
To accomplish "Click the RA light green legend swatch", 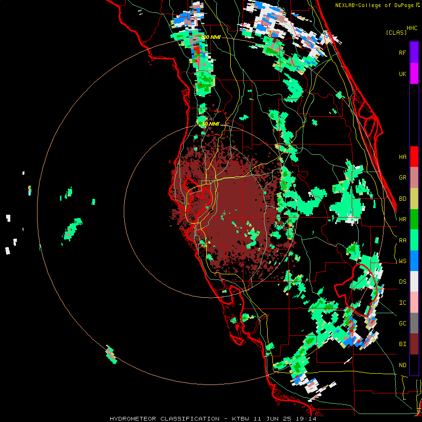I will pyautogui.click(x=414, y=240).
